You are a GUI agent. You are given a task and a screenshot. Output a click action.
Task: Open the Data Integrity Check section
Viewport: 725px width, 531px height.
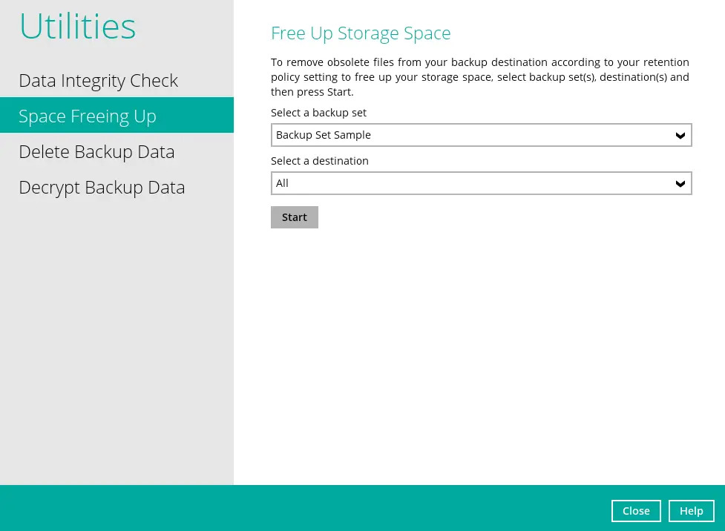98,80
